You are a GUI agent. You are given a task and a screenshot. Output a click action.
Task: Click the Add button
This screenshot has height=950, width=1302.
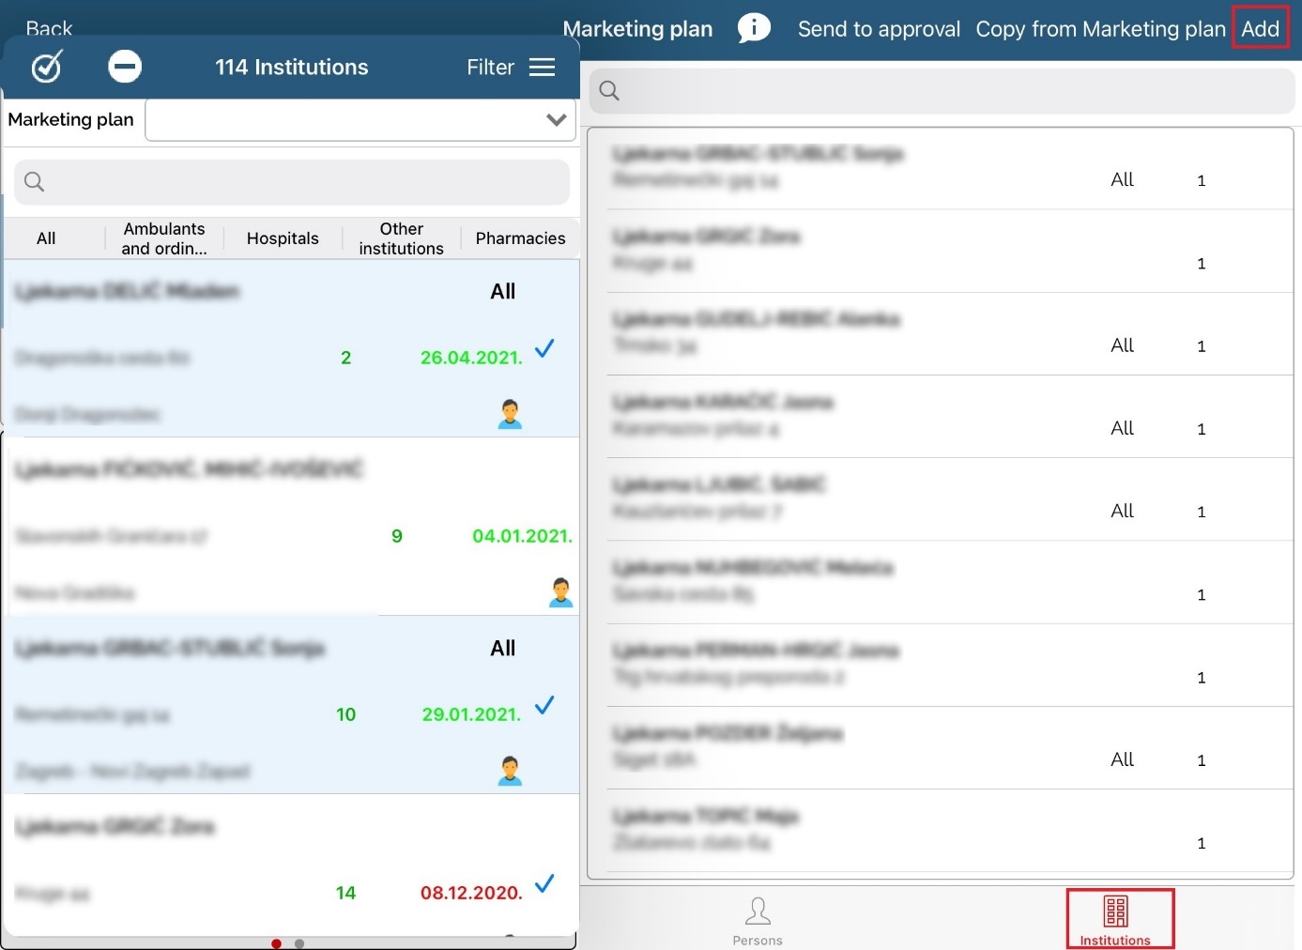(1260, 29)
